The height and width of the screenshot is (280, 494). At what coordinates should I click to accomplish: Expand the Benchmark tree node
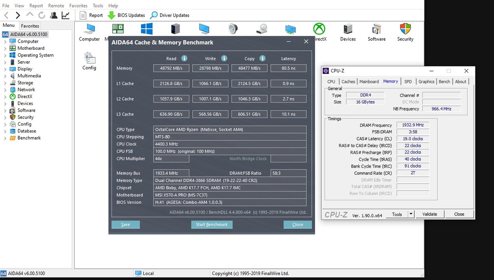tap(5, 138)
